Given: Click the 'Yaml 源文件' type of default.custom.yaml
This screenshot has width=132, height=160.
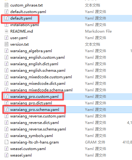Looking at the screenshot, I should pyautogui.click(x=96, y=12).
